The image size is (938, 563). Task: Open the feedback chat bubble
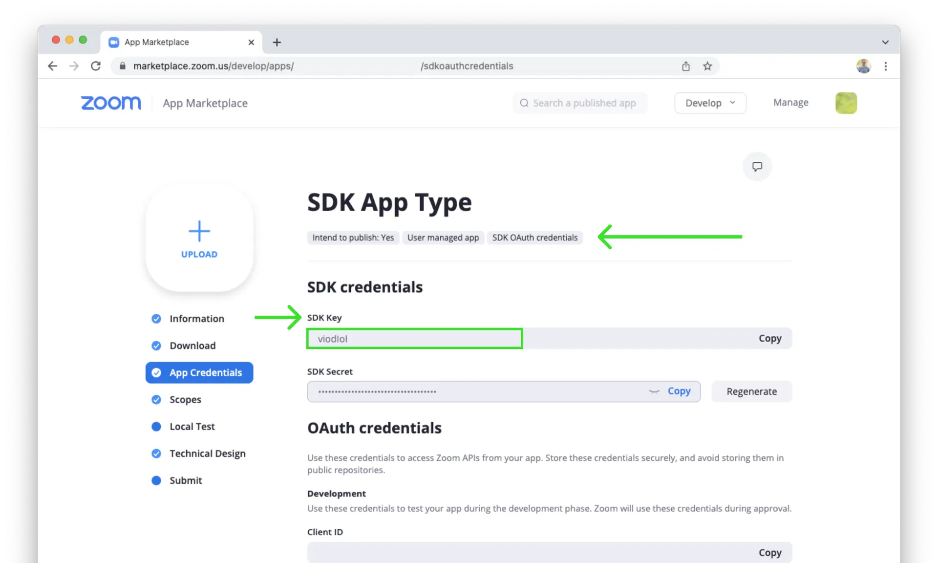point(757,167)
